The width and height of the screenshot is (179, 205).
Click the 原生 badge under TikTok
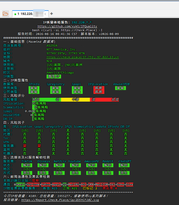(x=27, y=173)
